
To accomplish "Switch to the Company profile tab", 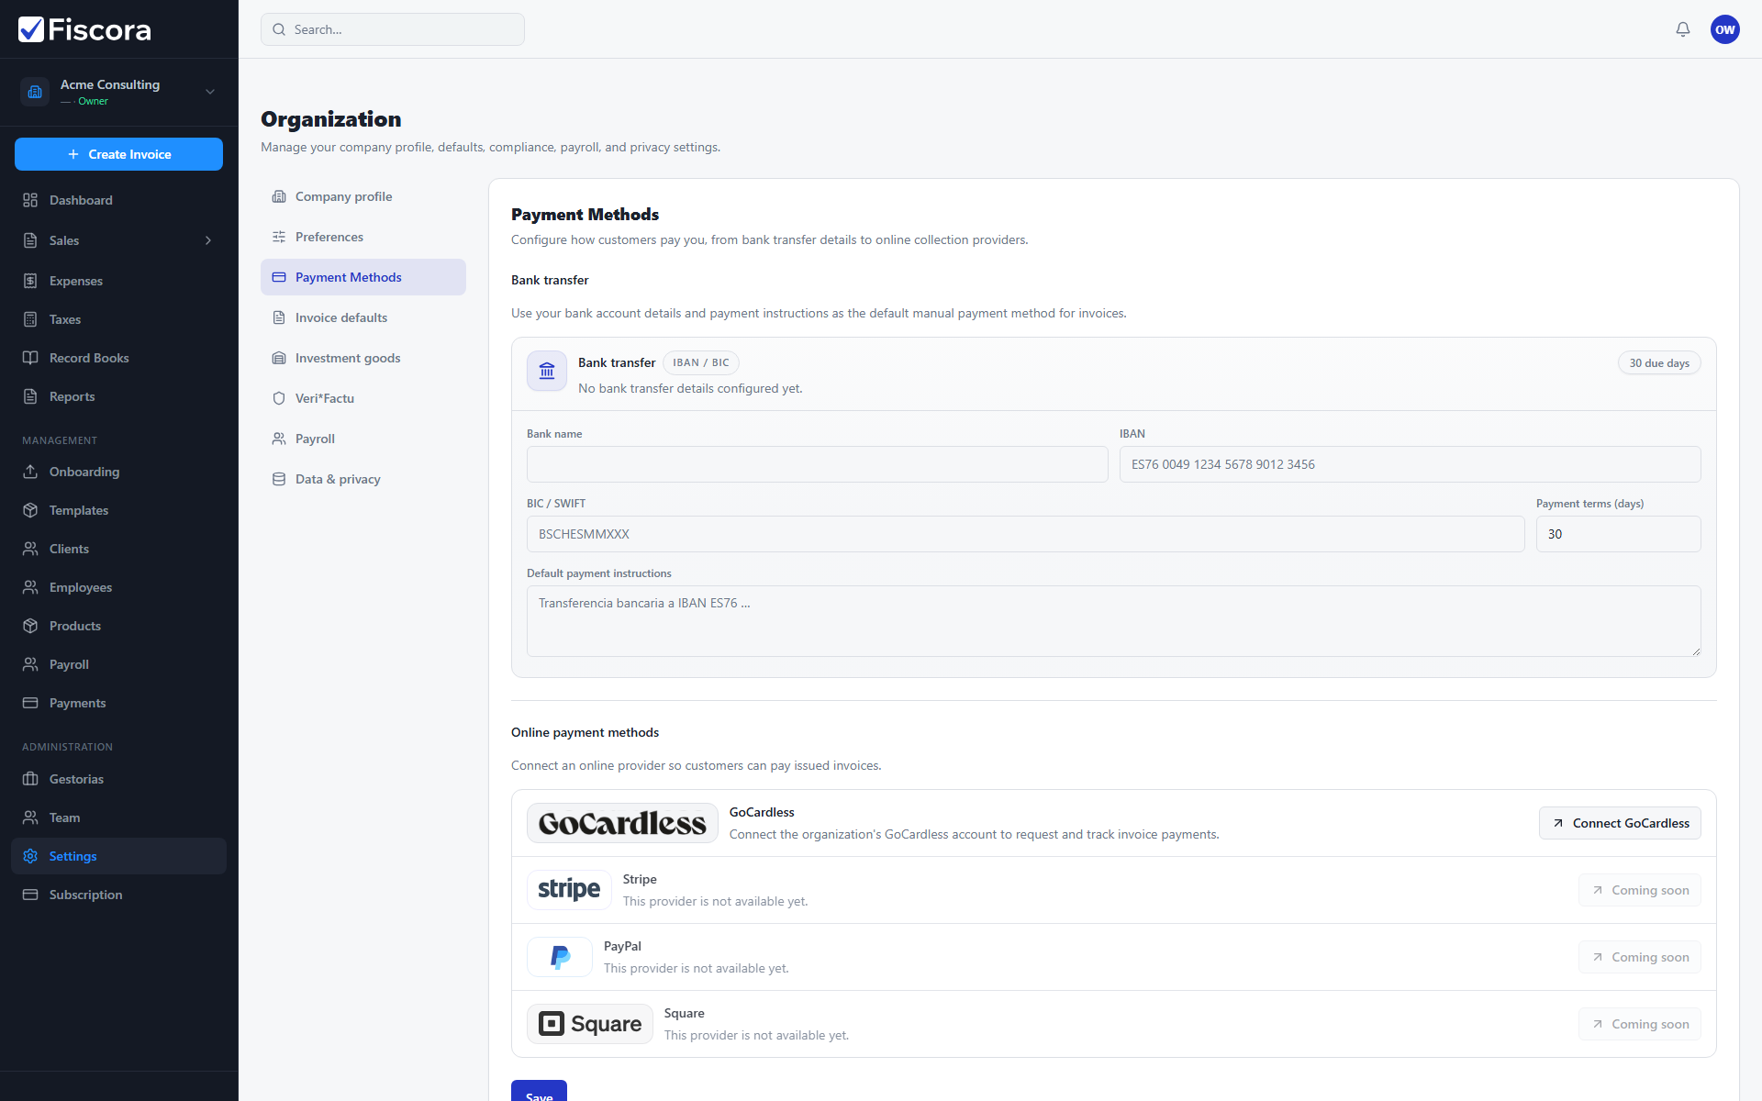I will coord(363,196).
